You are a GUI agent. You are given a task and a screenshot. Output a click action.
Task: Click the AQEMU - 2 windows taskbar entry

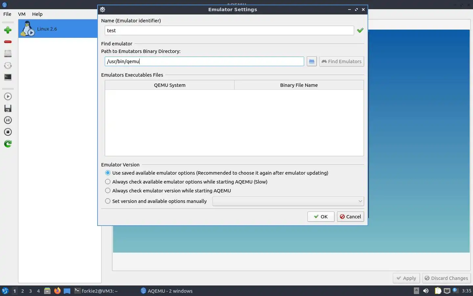167,291
